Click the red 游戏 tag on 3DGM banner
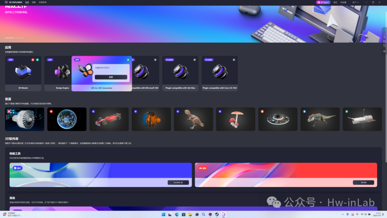The height and width of the screenshot is (218, 387). click(202, 168)
